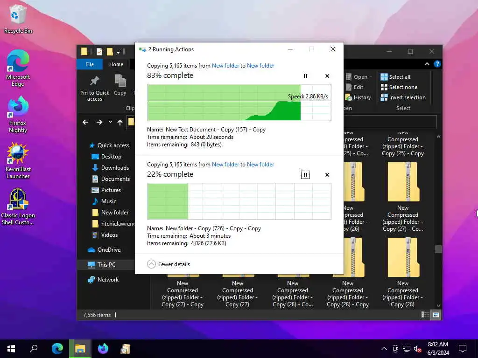Viewport: 478px width, 358px height.
Task: Open File Explorer taskbar icon
Action: (80, 349)
